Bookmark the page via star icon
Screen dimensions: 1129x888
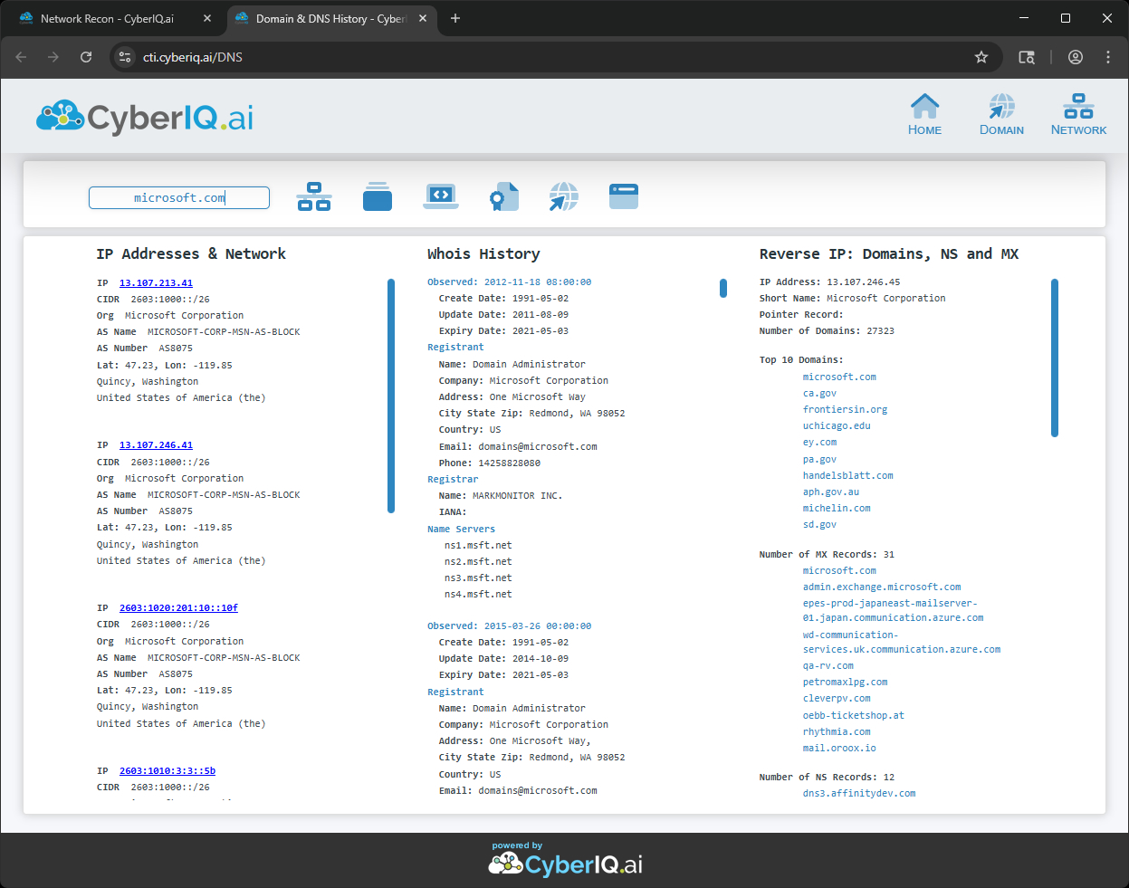tap(981, 56)
